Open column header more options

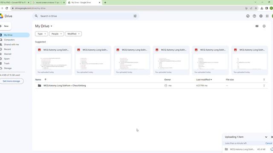point(264,79)
